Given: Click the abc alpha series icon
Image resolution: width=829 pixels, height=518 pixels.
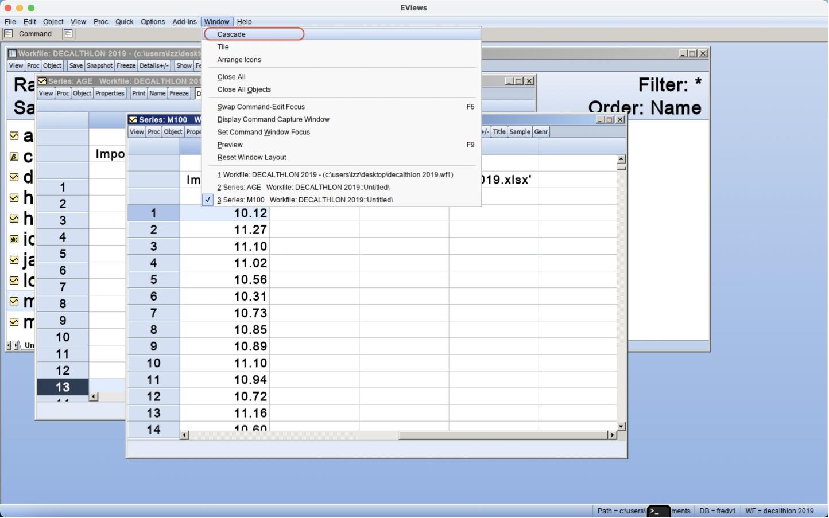Looking at the screenshot, I should 14,239.
